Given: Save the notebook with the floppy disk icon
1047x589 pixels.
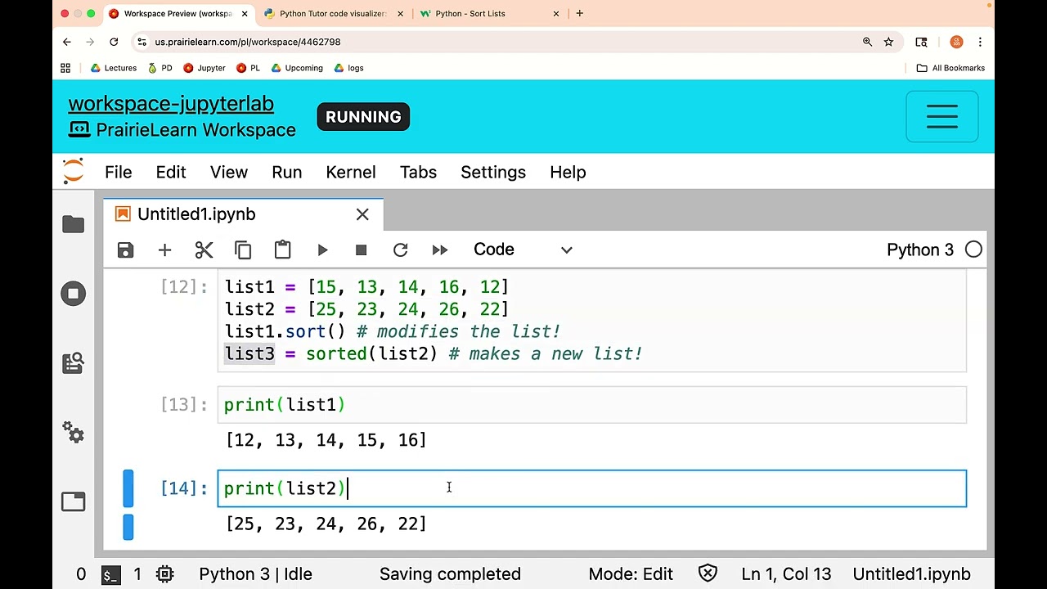Looking at the screenshot, I should tap(125, 250).
